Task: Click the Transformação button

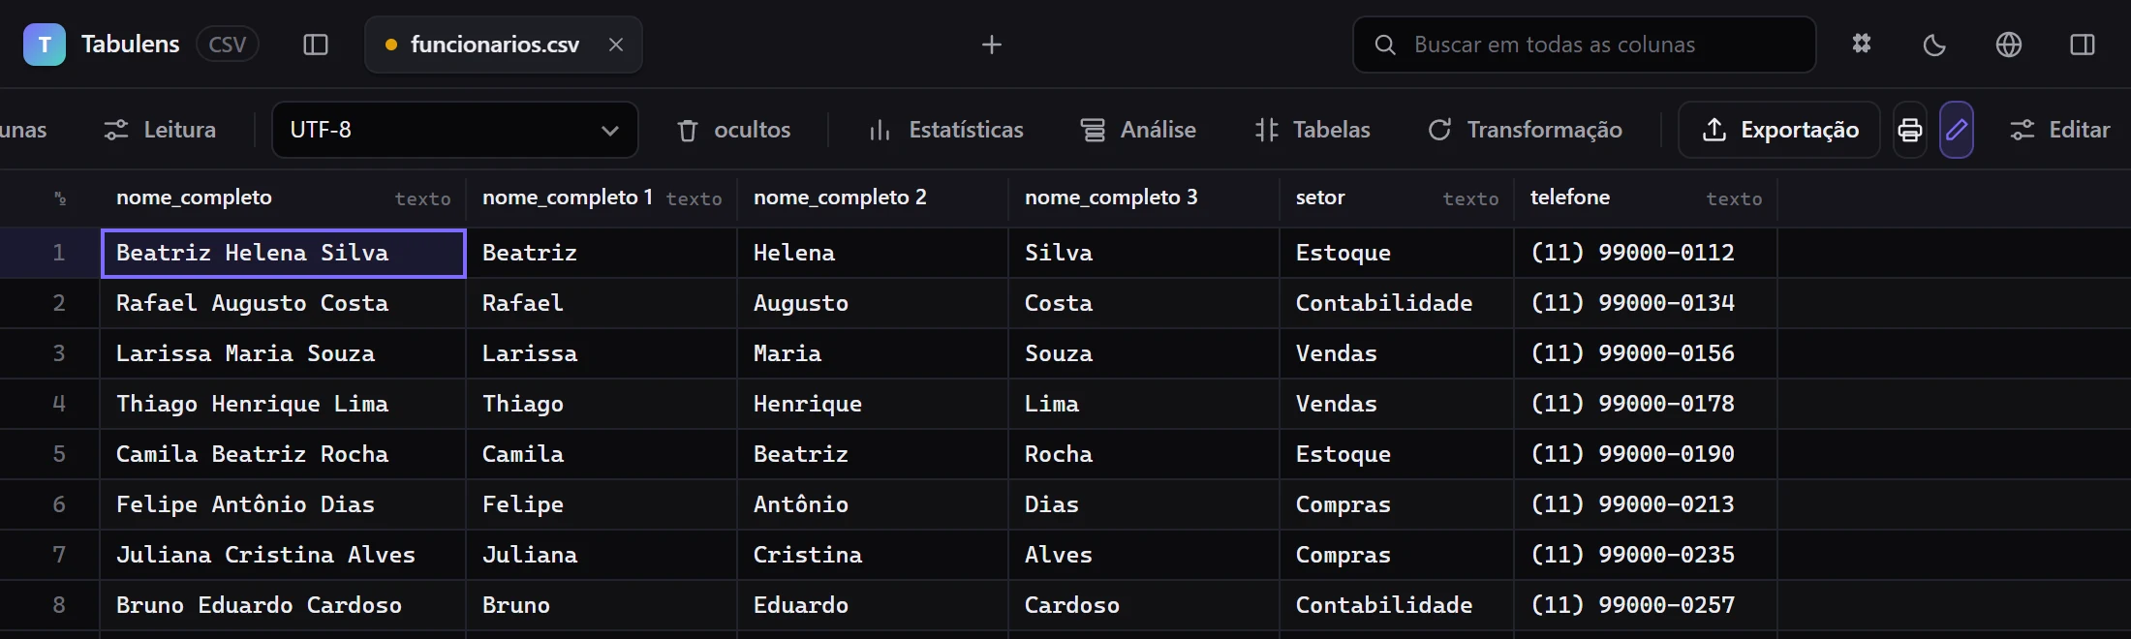Action: [1526, 130]
